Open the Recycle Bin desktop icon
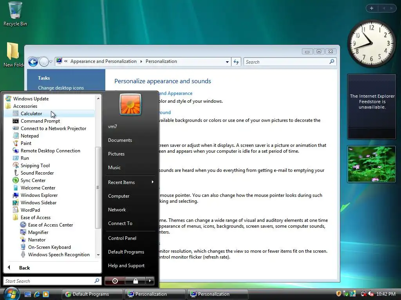The image size is (401, 300). click(x=15, y=14)
